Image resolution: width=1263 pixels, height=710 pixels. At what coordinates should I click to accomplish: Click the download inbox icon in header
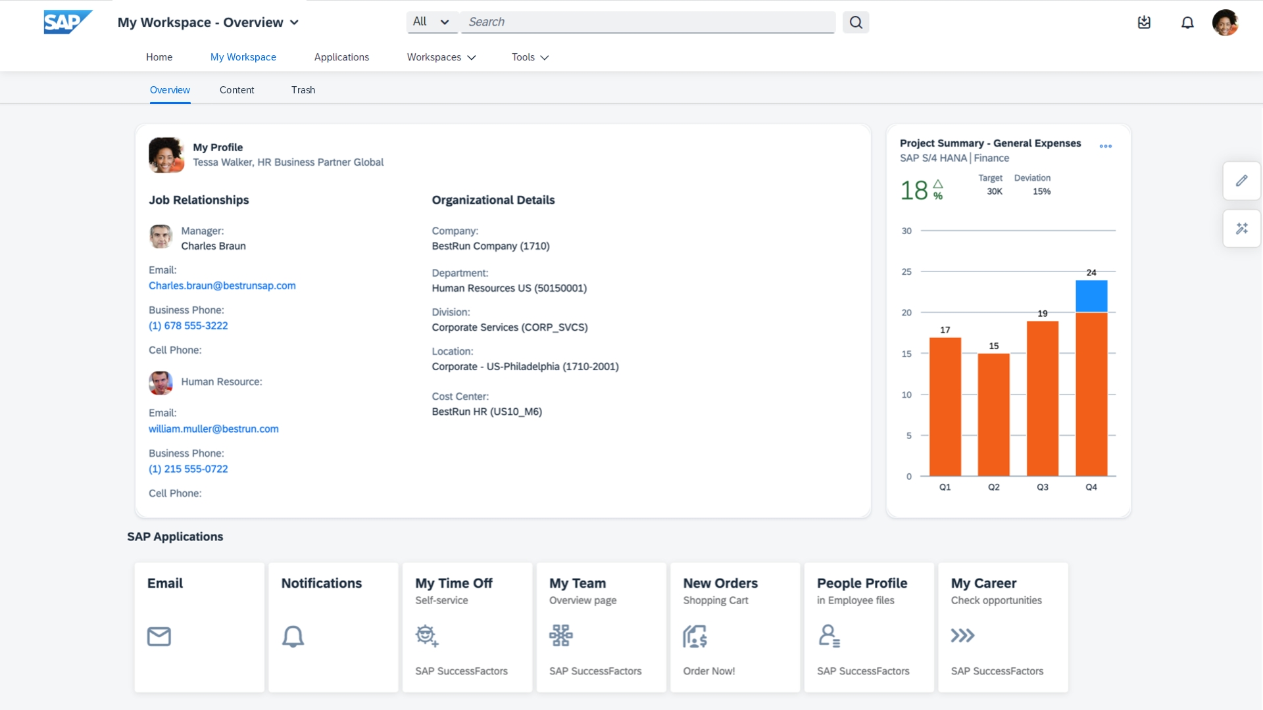tap(1144, 23)
